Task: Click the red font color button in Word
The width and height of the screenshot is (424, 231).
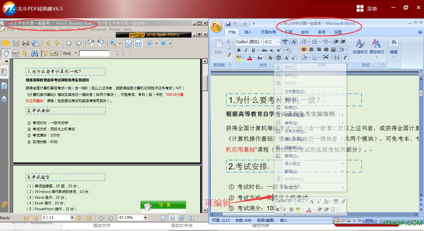Action: click(250, 58)
